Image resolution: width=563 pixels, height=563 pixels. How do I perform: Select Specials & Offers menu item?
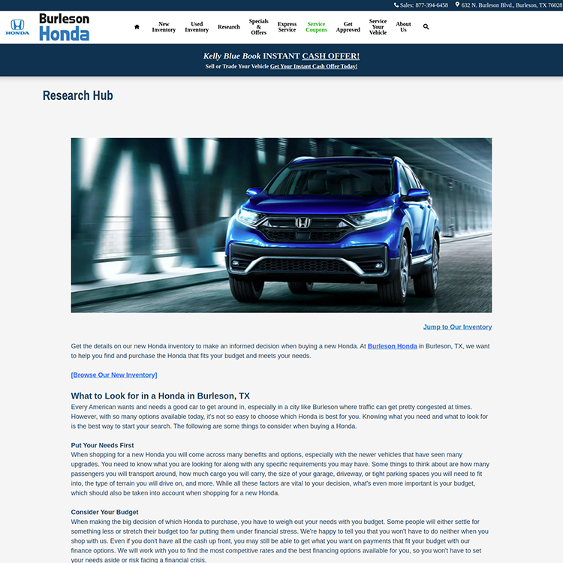coord(258,27)
